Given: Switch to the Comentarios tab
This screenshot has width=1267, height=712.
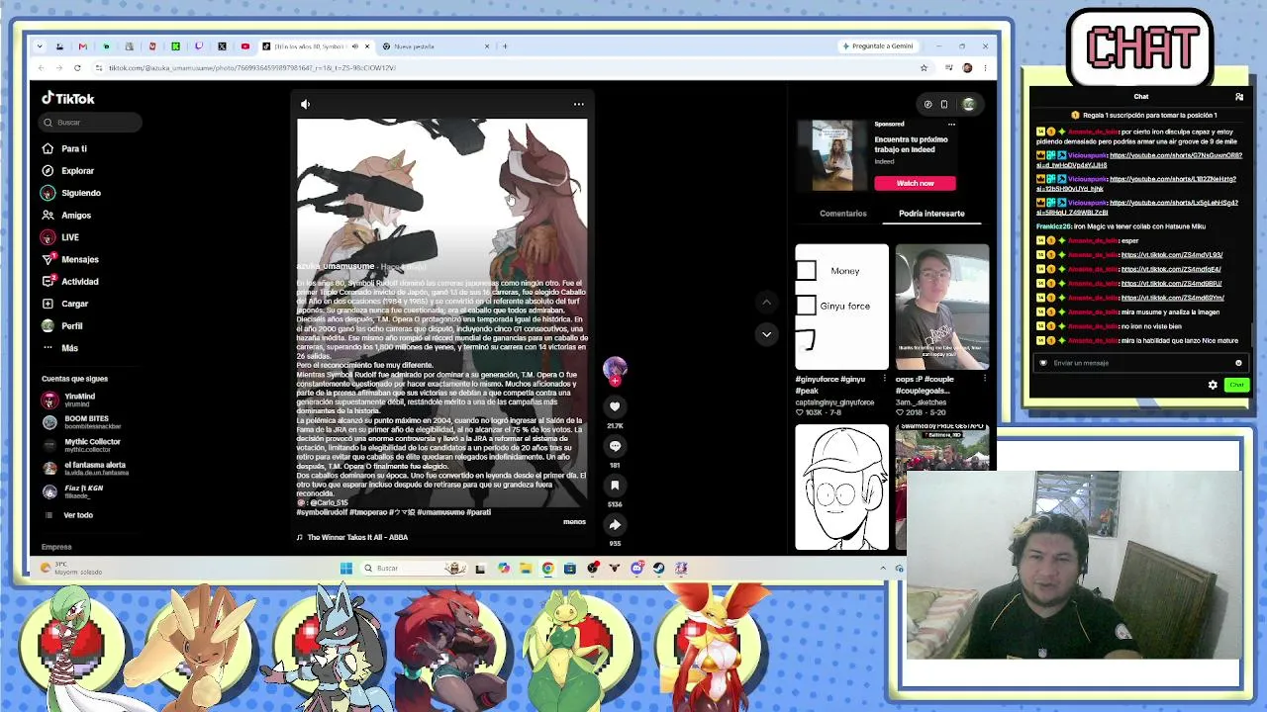Looking at the screenshot, I should [x=843, y=214].
